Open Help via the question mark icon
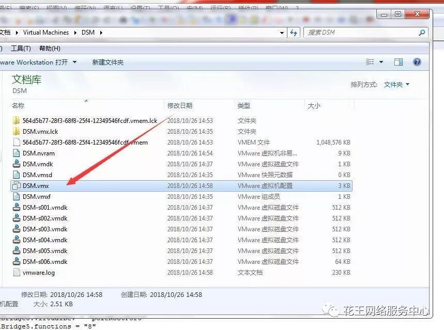444x330 pixels. pos(417,62)
